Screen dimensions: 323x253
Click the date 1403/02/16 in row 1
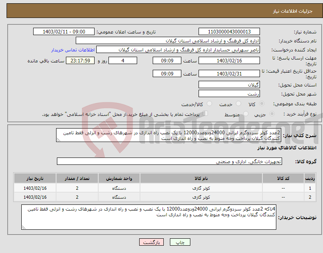pos(35,188)
